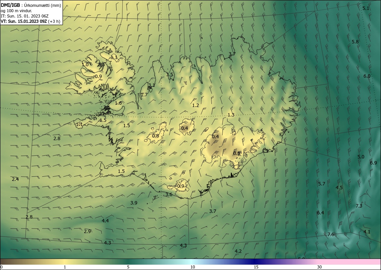Click the 5.1 value on the map
Viewport: 381px width, 270px height.
pos(366,8)
